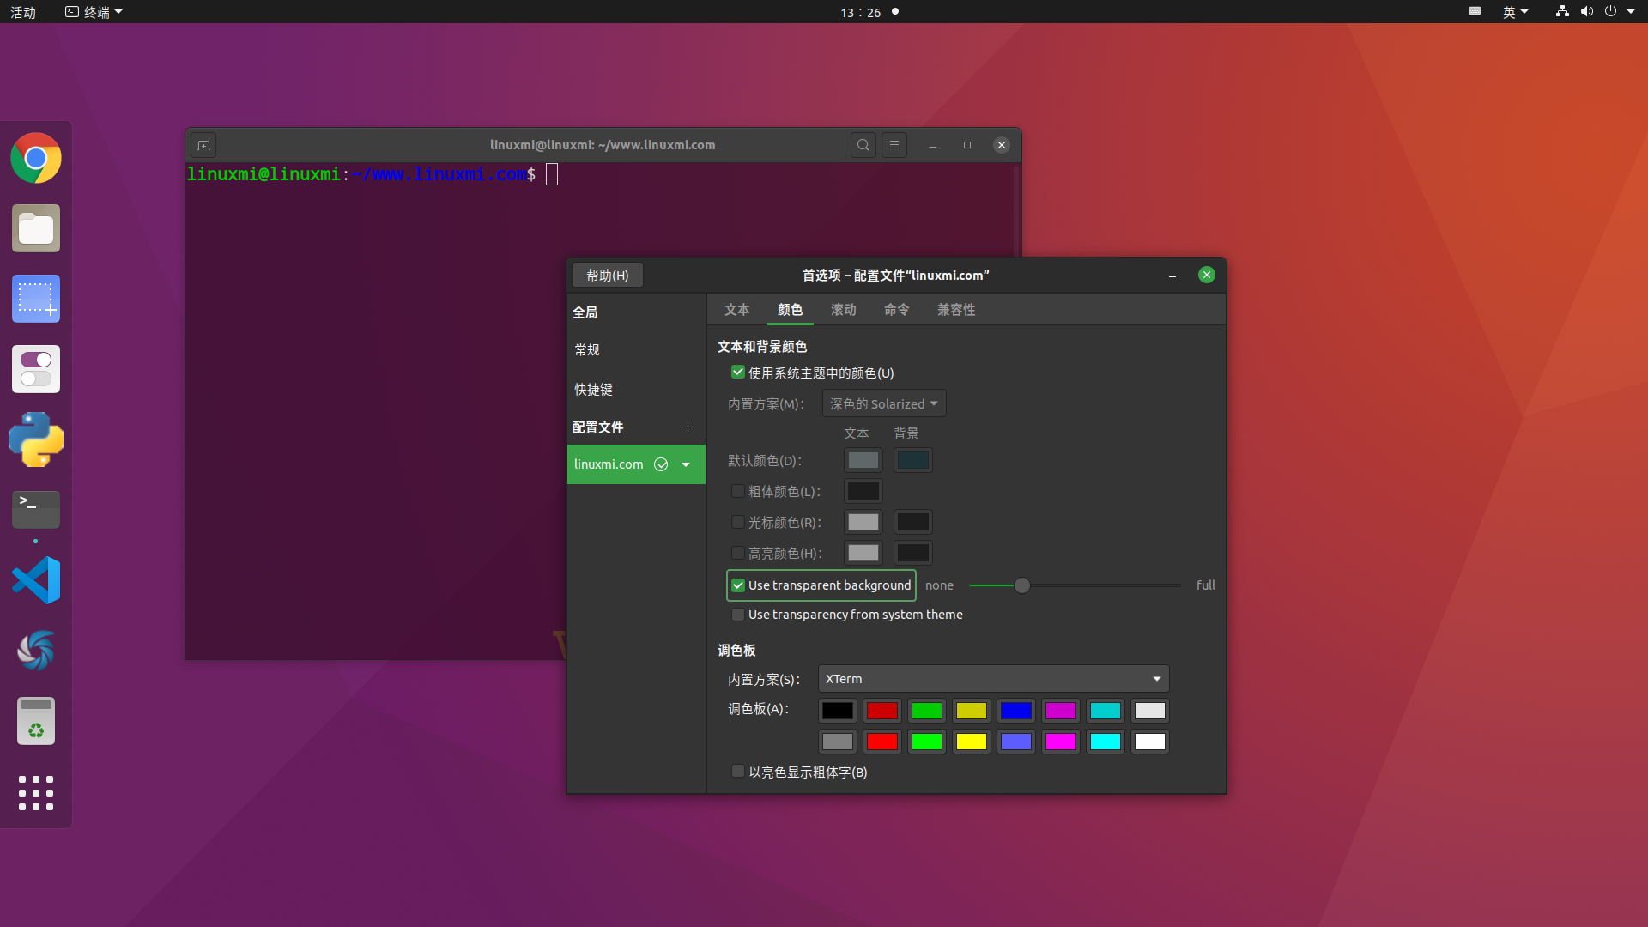The image size is (1648, 927).
Task: Minimize the preferences dialog
Action: (1172, 275)
